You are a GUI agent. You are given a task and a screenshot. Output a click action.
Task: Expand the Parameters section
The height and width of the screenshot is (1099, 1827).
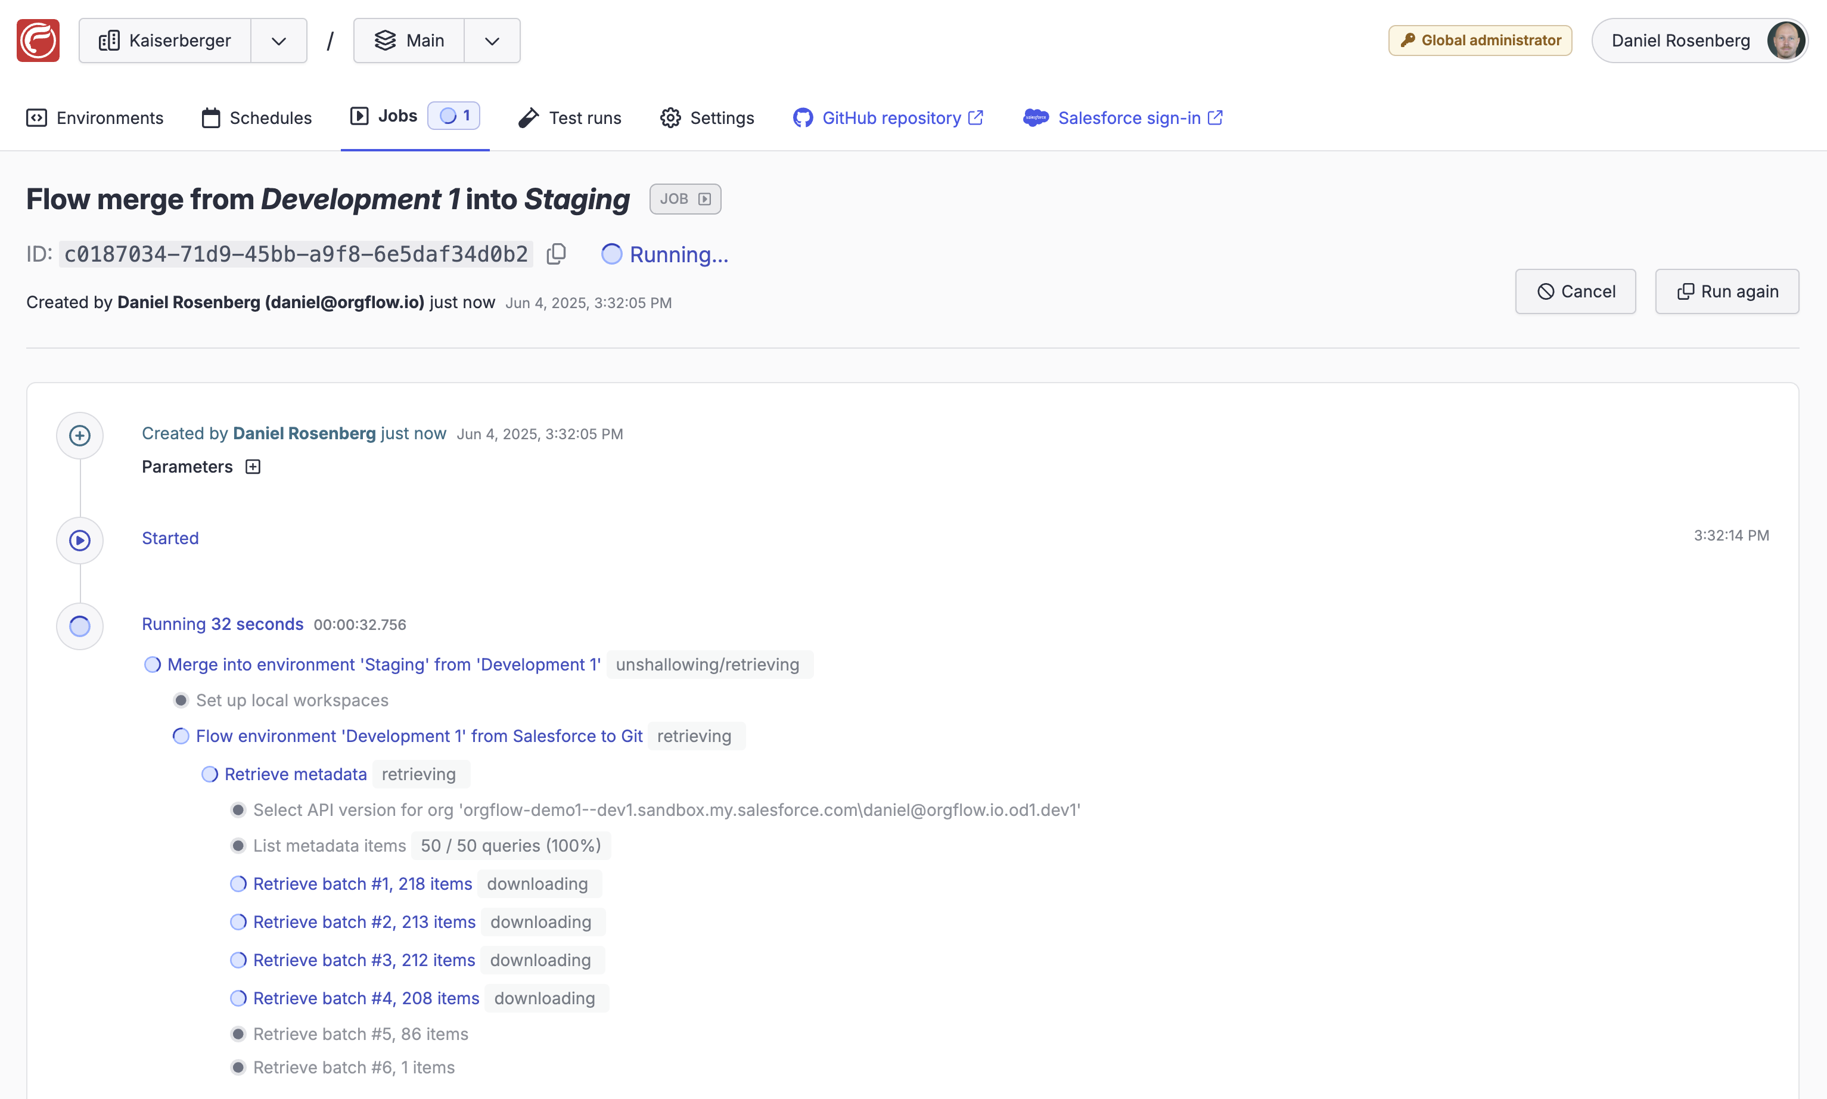click(x=253, y=467)
